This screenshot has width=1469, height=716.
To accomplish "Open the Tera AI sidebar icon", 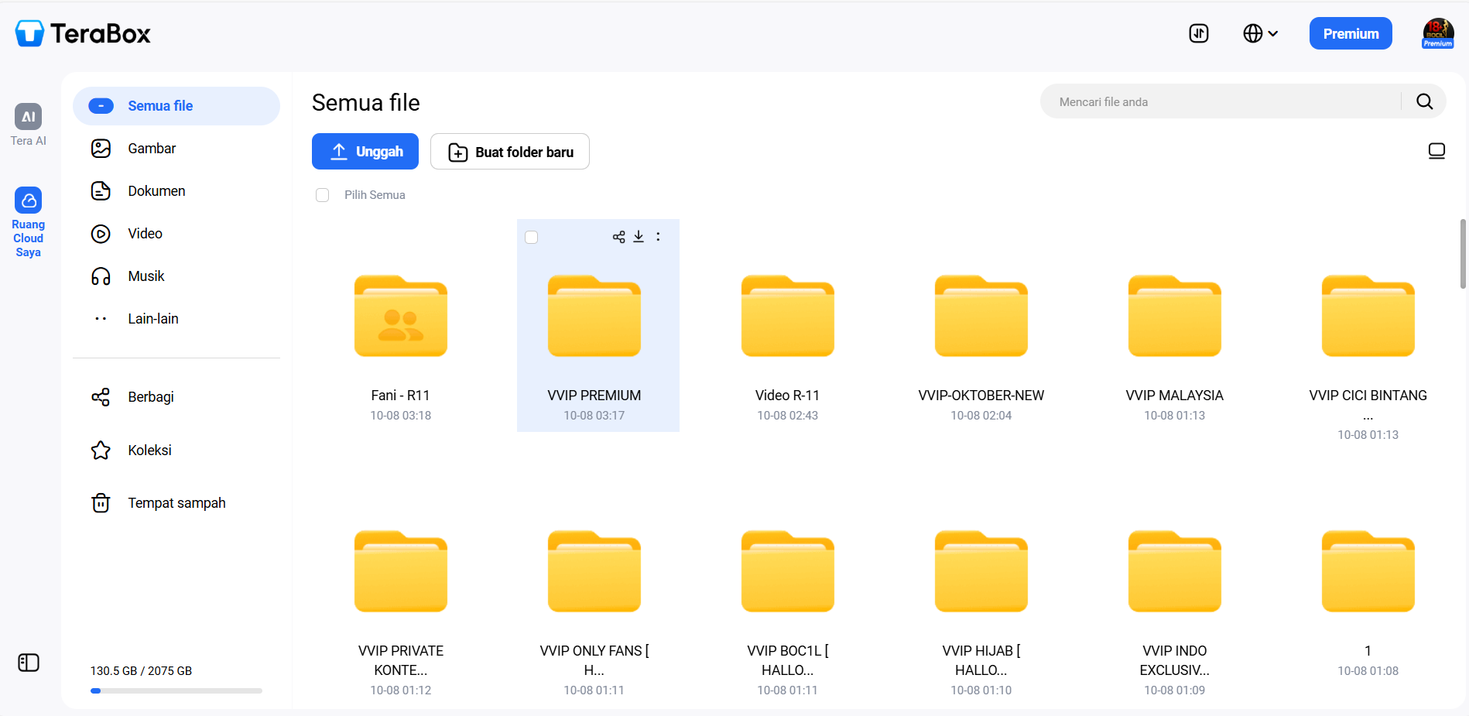I will 29,117.
